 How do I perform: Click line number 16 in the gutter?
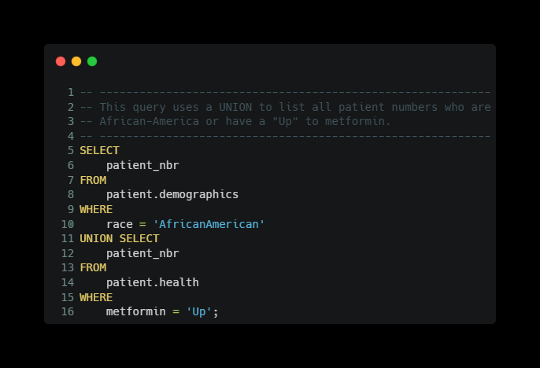click(x=68, y=312)
